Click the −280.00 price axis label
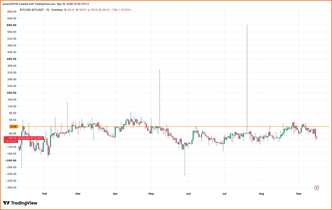 [11, 174]
